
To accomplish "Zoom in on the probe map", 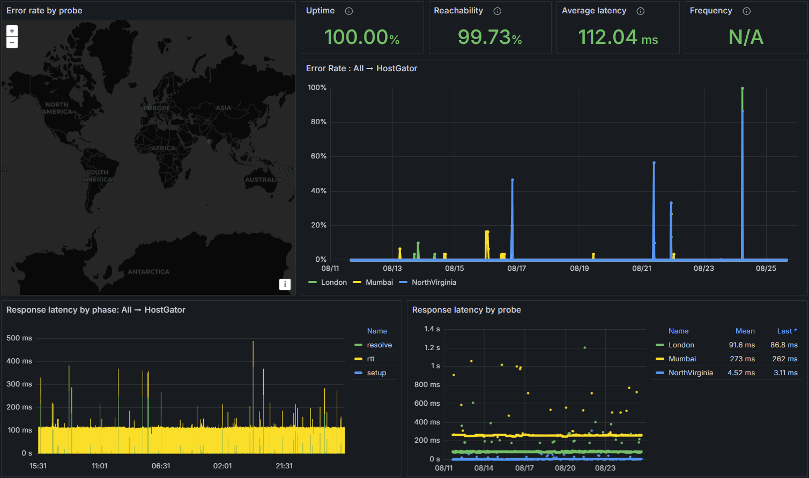I will [12, 31].
